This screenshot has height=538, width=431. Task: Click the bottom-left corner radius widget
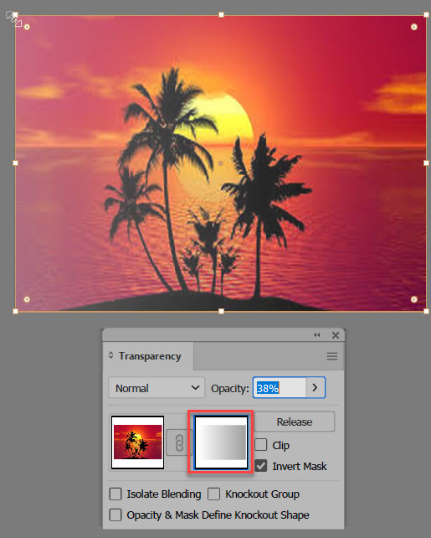click(x=27, y=299)
